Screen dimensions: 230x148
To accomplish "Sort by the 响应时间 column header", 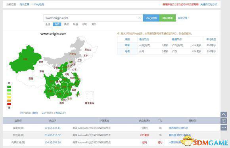I will click(144, 121).
